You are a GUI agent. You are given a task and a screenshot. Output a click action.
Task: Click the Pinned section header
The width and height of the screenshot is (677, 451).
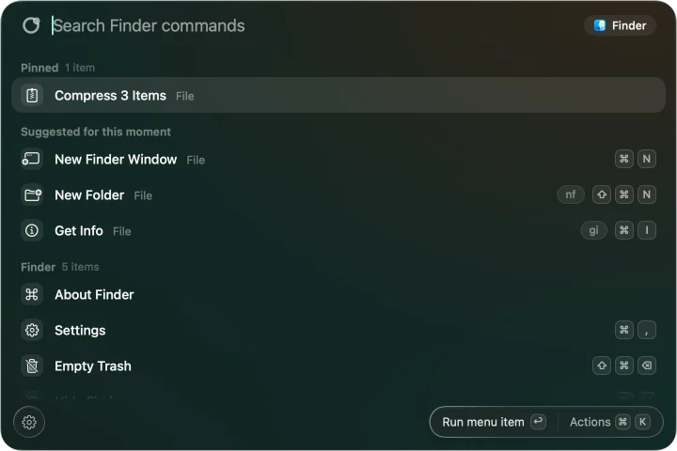[57, 68]
